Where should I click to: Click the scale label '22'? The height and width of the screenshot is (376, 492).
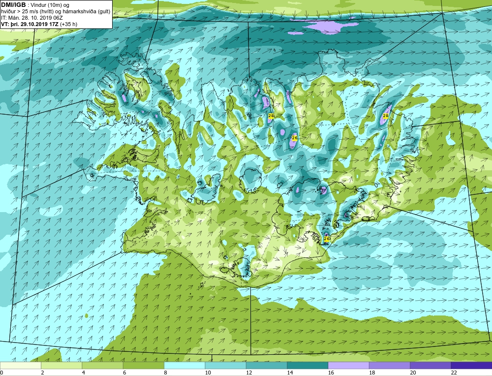point(454,373)
